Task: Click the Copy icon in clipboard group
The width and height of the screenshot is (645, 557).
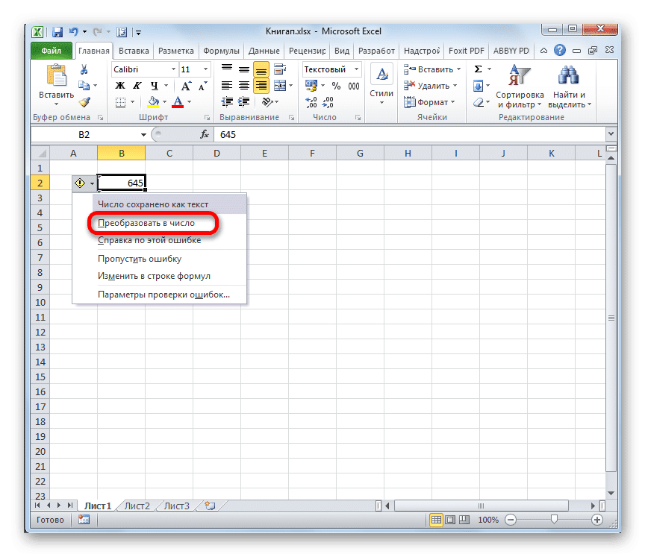Action: [x=84, y=86]
